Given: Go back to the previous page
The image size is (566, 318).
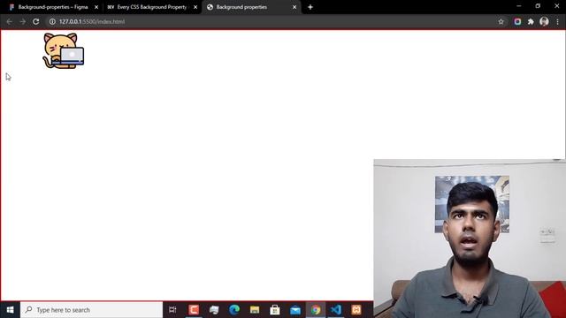Looking at the screenshot, I should point(9,21).
